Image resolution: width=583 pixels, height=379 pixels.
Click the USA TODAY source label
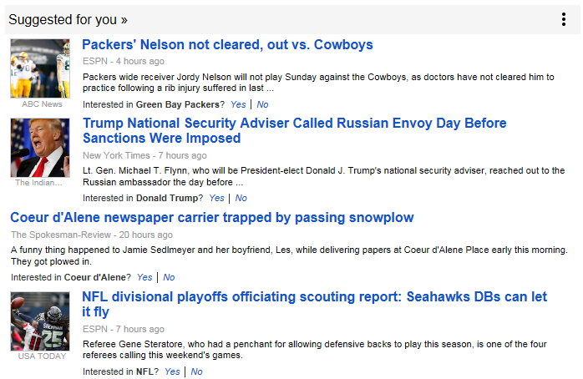point(41,356)
